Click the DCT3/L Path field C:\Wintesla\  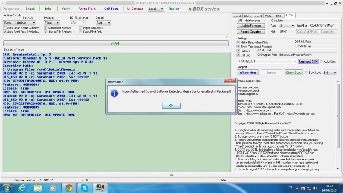[316, 46]
